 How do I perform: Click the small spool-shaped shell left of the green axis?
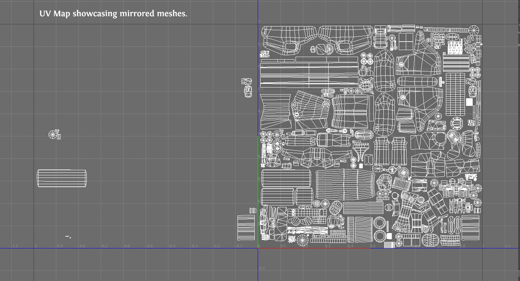(x=253, y=211)
